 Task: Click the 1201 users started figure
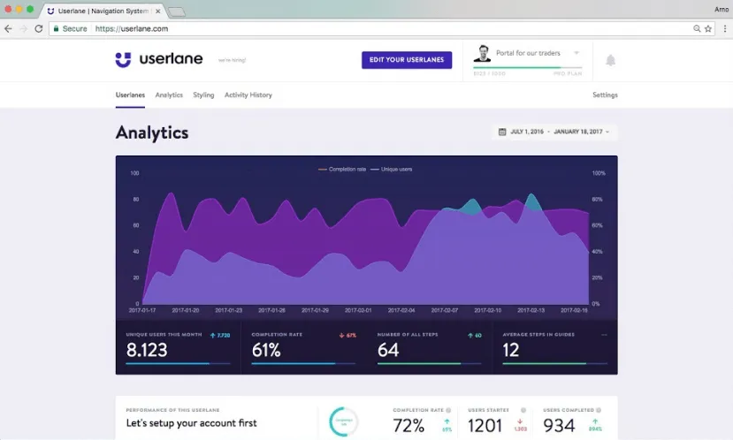(x=485, y=426)
